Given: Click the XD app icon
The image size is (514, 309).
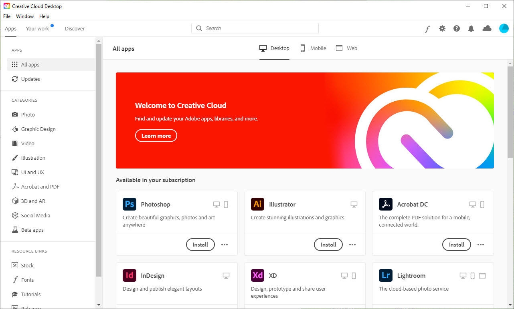Looking at the screenshot, I should tap(257, 275).
